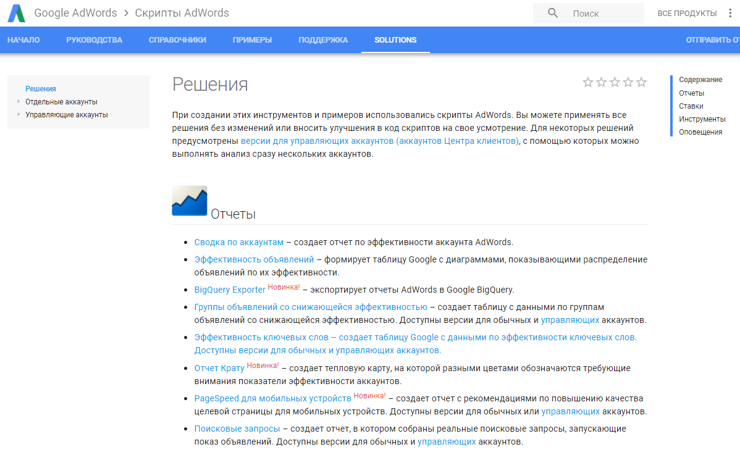Rate the page two stars
Image resolution: width=740 pixels, height=465 pixels.
click(x=601, y=83)
